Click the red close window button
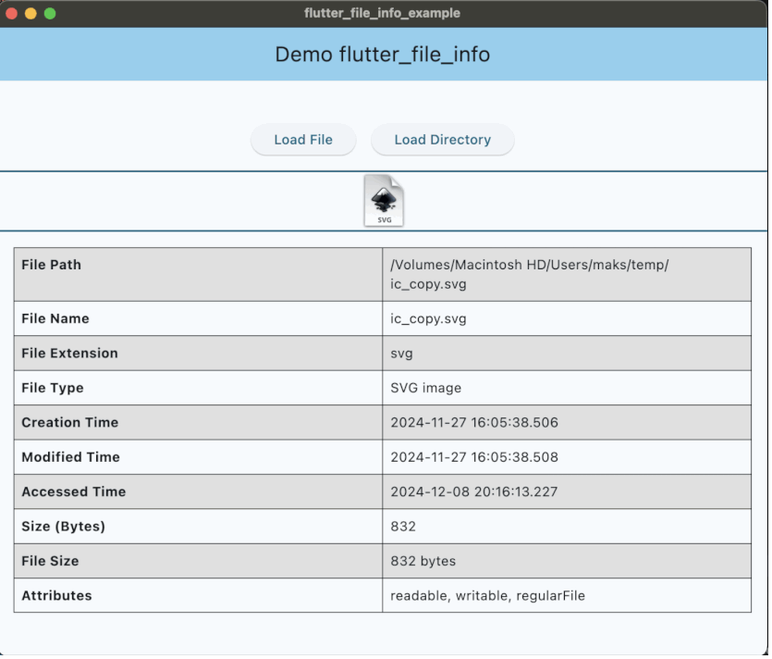This screenshot has width=772, height=659. 12,13
